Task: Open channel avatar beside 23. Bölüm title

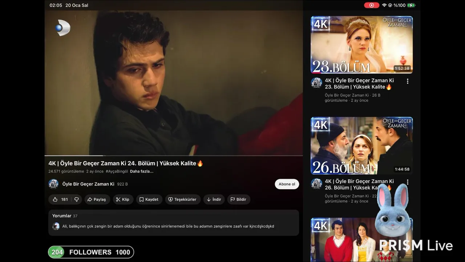Action: [316, 83]
